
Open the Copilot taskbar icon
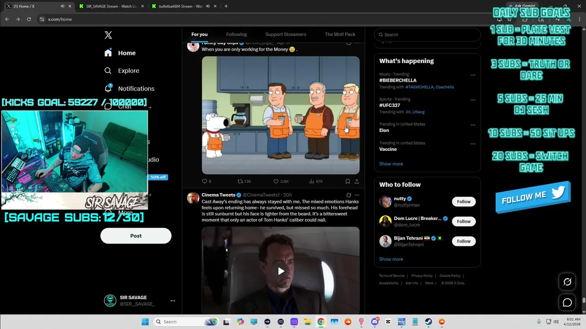pos(240,322)
